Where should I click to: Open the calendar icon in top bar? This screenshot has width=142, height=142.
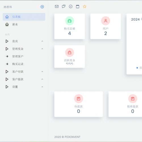coord(78,7)
